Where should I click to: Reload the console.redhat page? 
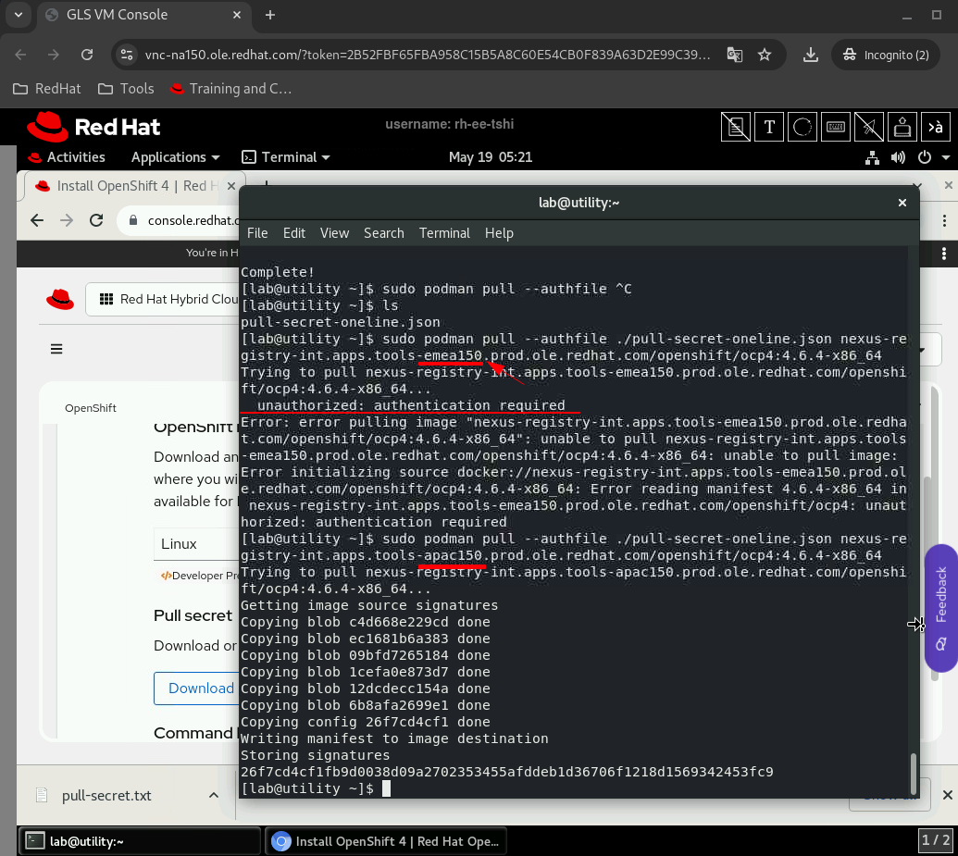pyautogui.click(x=96, y=220)
